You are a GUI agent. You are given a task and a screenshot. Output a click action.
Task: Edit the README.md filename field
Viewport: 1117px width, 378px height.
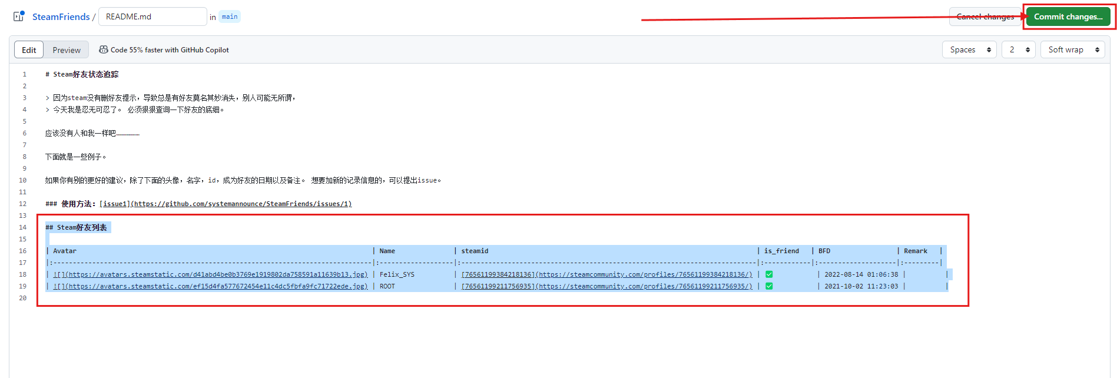pos(153,16)
